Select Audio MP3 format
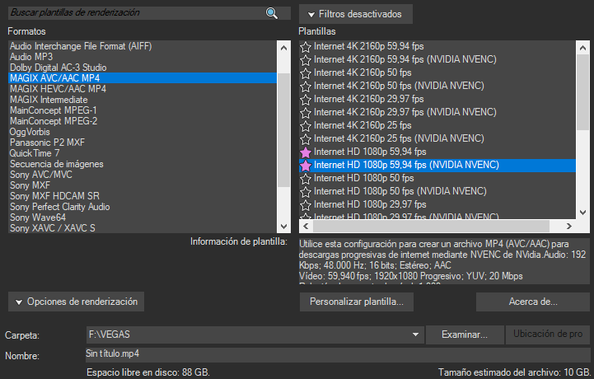 coord(143,57)
